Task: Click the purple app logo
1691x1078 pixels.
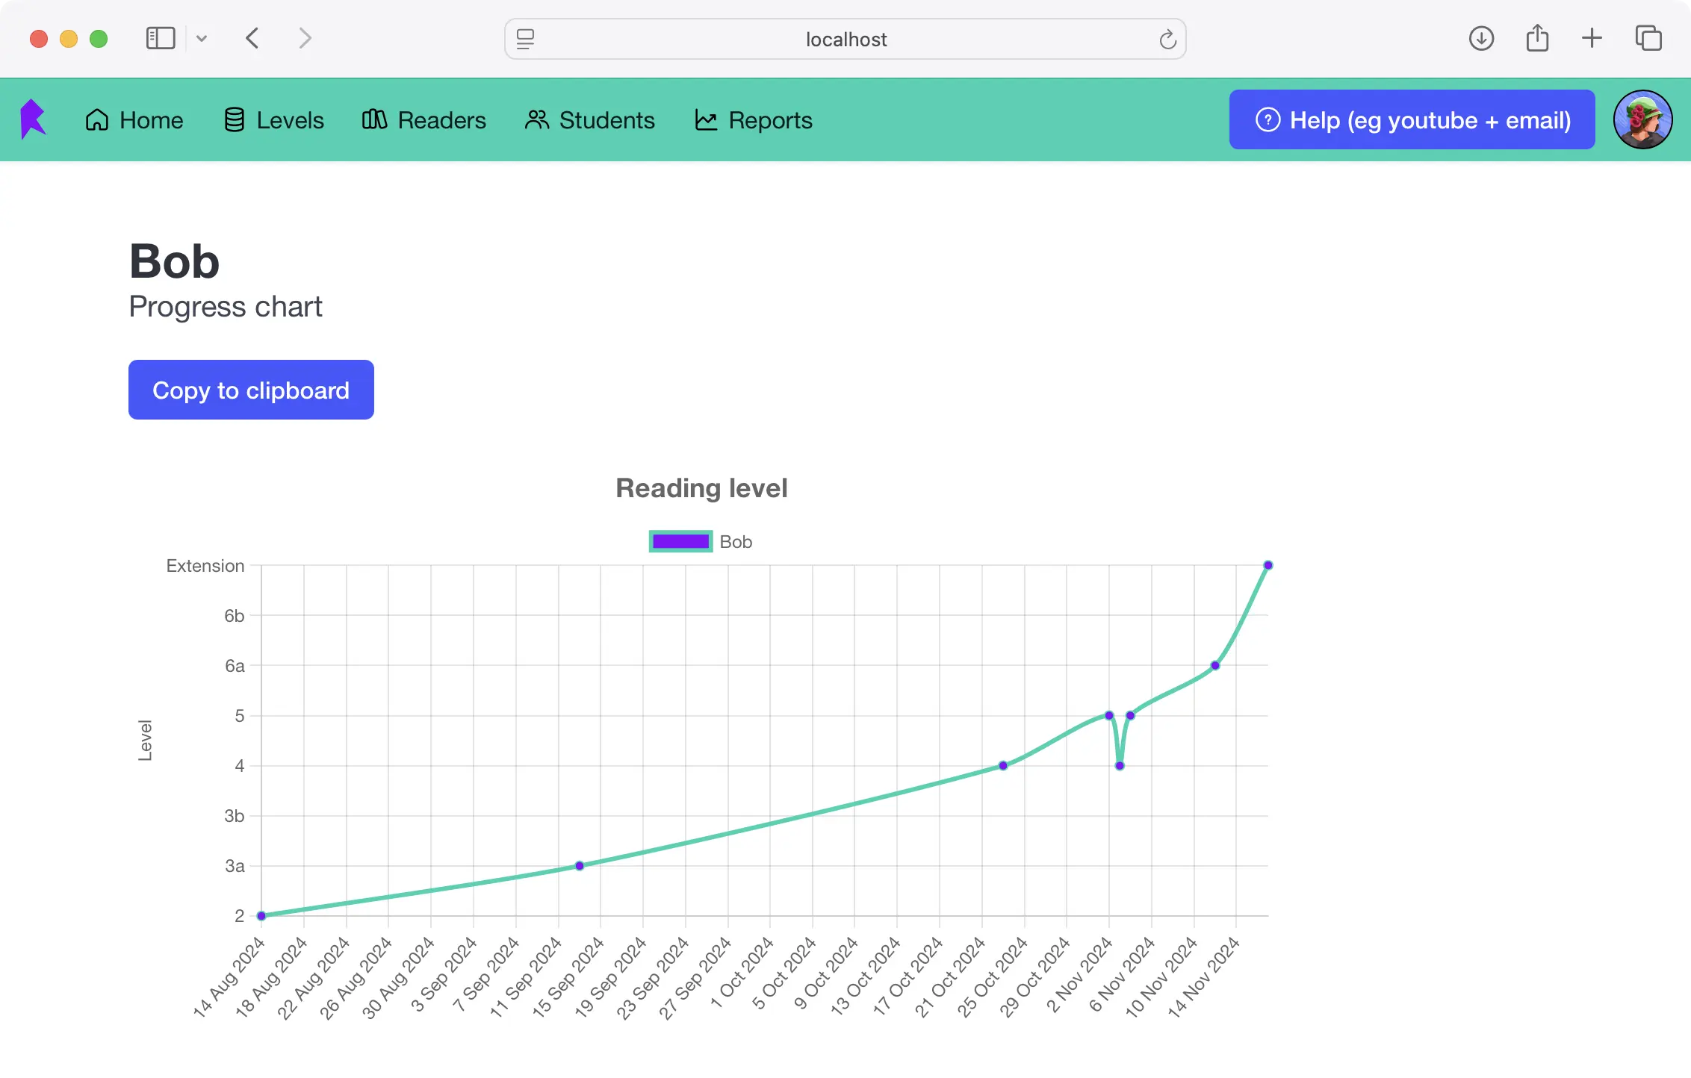Action: (x=33, y=119)
